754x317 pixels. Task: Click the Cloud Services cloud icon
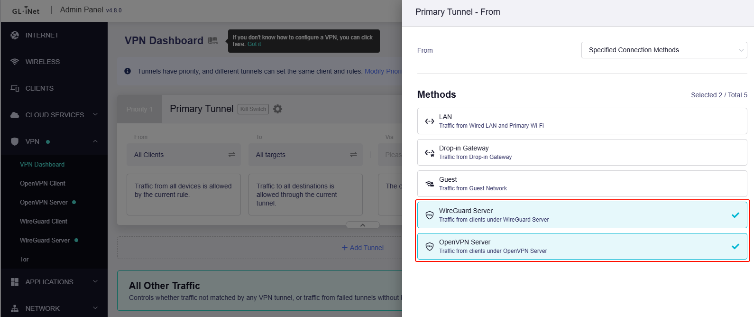[x=15, y=115]
